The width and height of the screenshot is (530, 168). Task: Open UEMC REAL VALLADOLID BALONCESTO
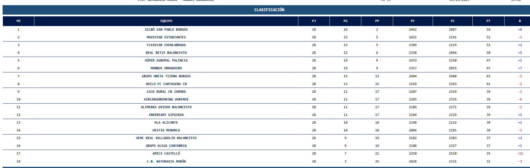click(166, 138)
